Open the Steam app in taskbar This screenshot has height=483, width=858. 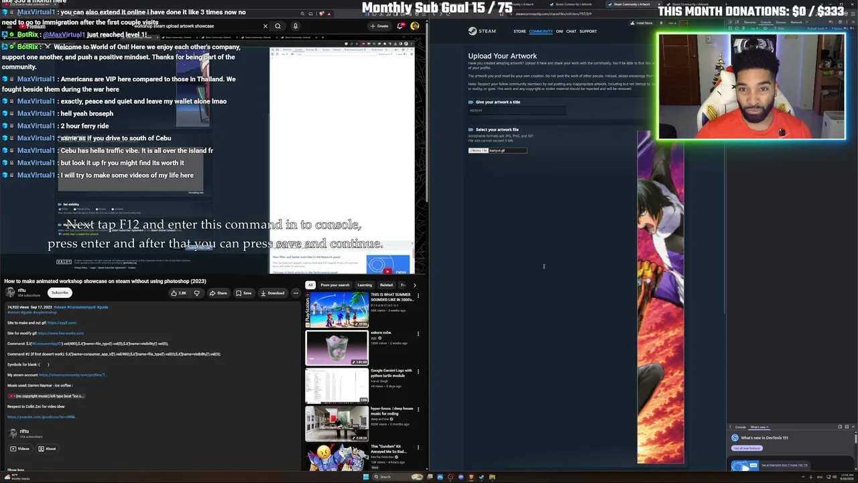point(481,477)
